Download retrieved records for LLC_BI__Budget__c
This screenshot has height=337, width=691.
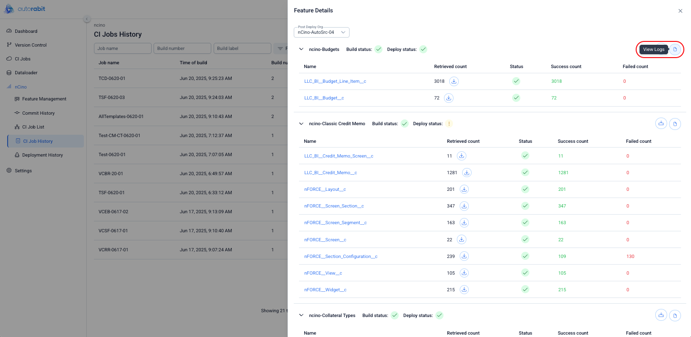pos(448,98)
